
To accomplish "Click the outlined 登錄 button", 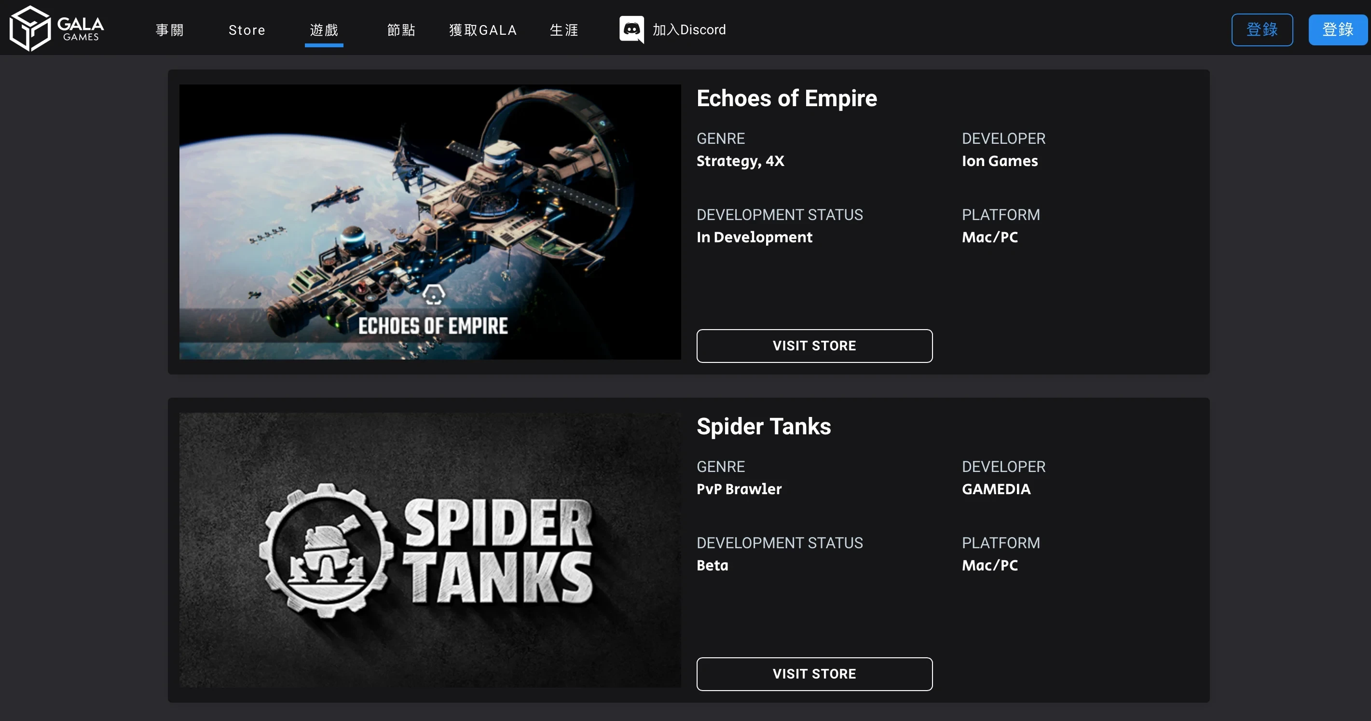I will (x=1262, y=30).
